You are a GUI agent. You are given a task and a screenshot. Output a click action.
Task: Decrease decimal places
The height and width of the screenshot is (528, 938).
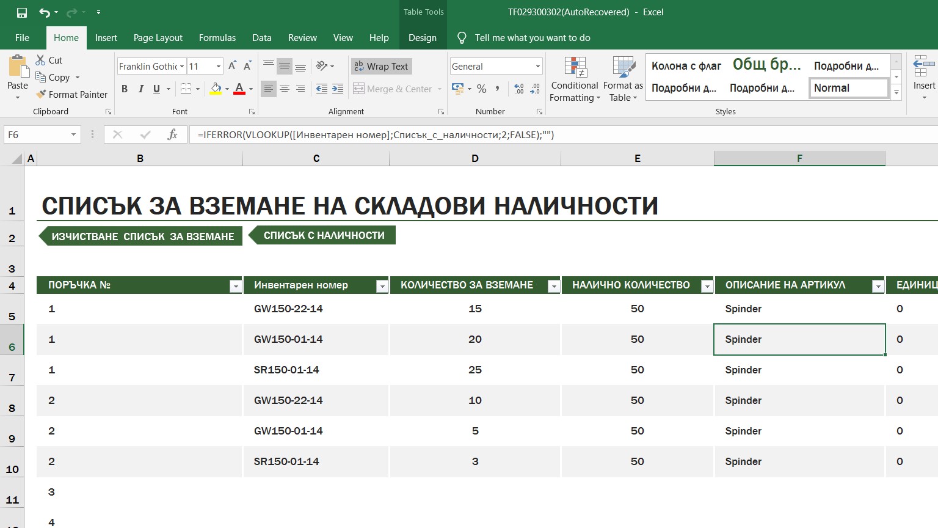tap(535, 89)
